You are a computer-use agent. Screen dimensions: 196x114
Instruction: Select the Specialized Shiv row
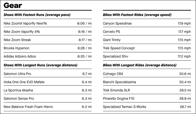point(147,56)
